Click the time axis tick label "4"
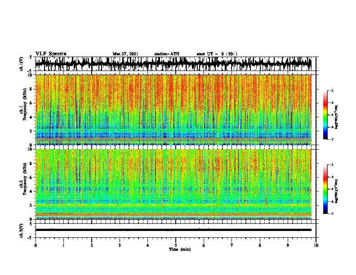 click(x=148, y=245)
